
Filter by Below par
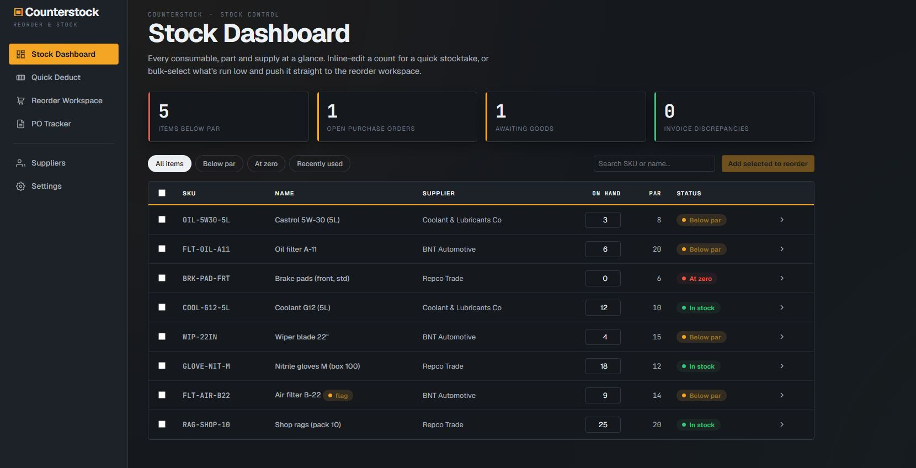[x=219, y=163]
